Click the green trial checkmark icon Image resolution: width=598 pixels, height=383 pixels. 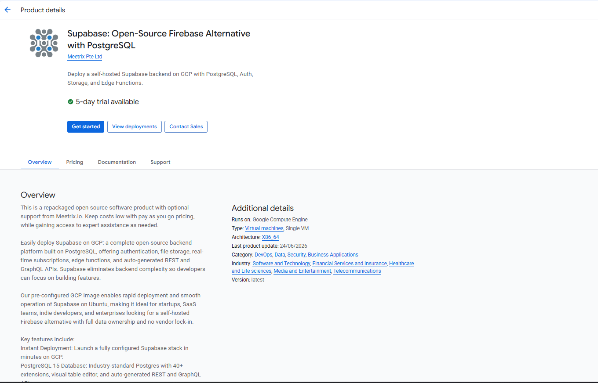point(70,102)
